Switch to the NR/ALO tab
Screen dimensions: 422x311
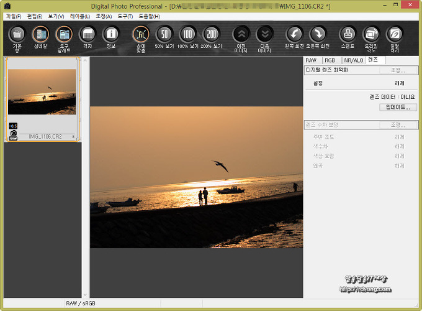point(352,60)
